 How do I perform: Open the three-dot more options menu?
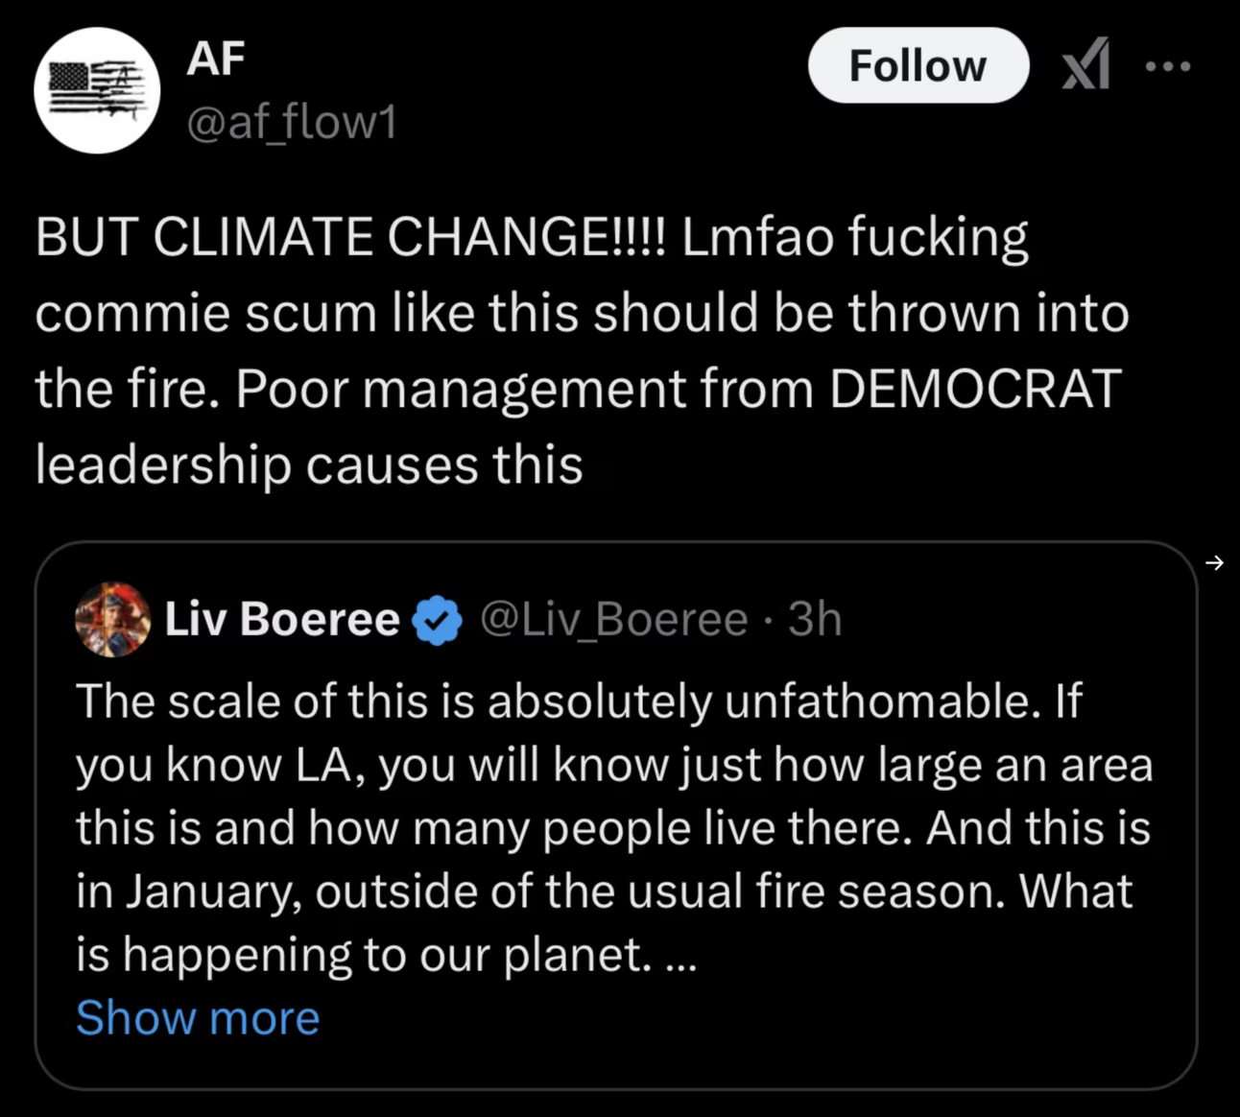pyautogui.click(x=1168, y=66)
